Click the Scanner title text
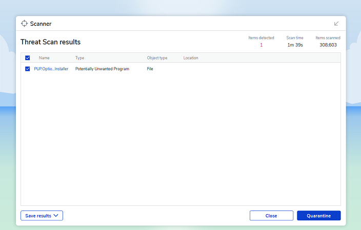361x230 pixels. pyautogui.click(x=41, y=24)
